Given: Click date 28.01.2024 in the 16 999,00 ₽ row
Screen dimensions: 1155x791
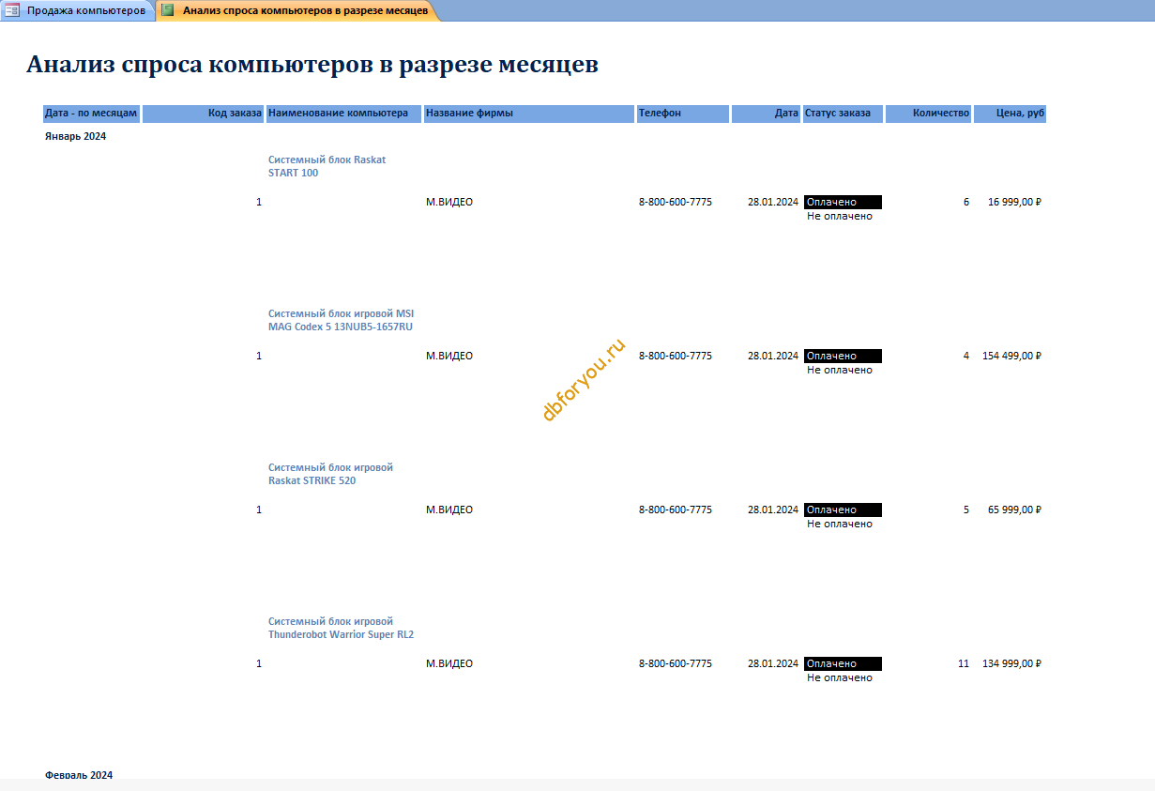Looking at the screenshot, I should tap(773, 202).
